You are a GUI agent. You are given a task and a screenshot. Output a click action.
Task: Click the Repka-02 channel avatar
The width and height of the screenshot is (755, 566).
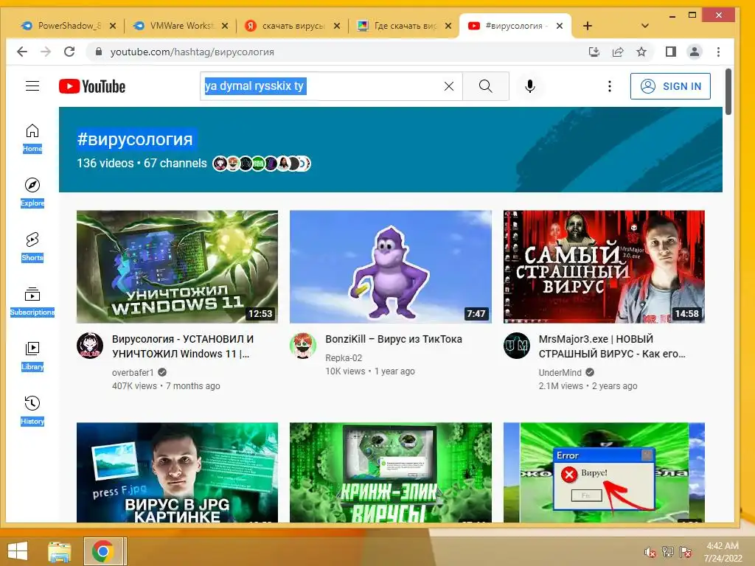pos(303,345)
